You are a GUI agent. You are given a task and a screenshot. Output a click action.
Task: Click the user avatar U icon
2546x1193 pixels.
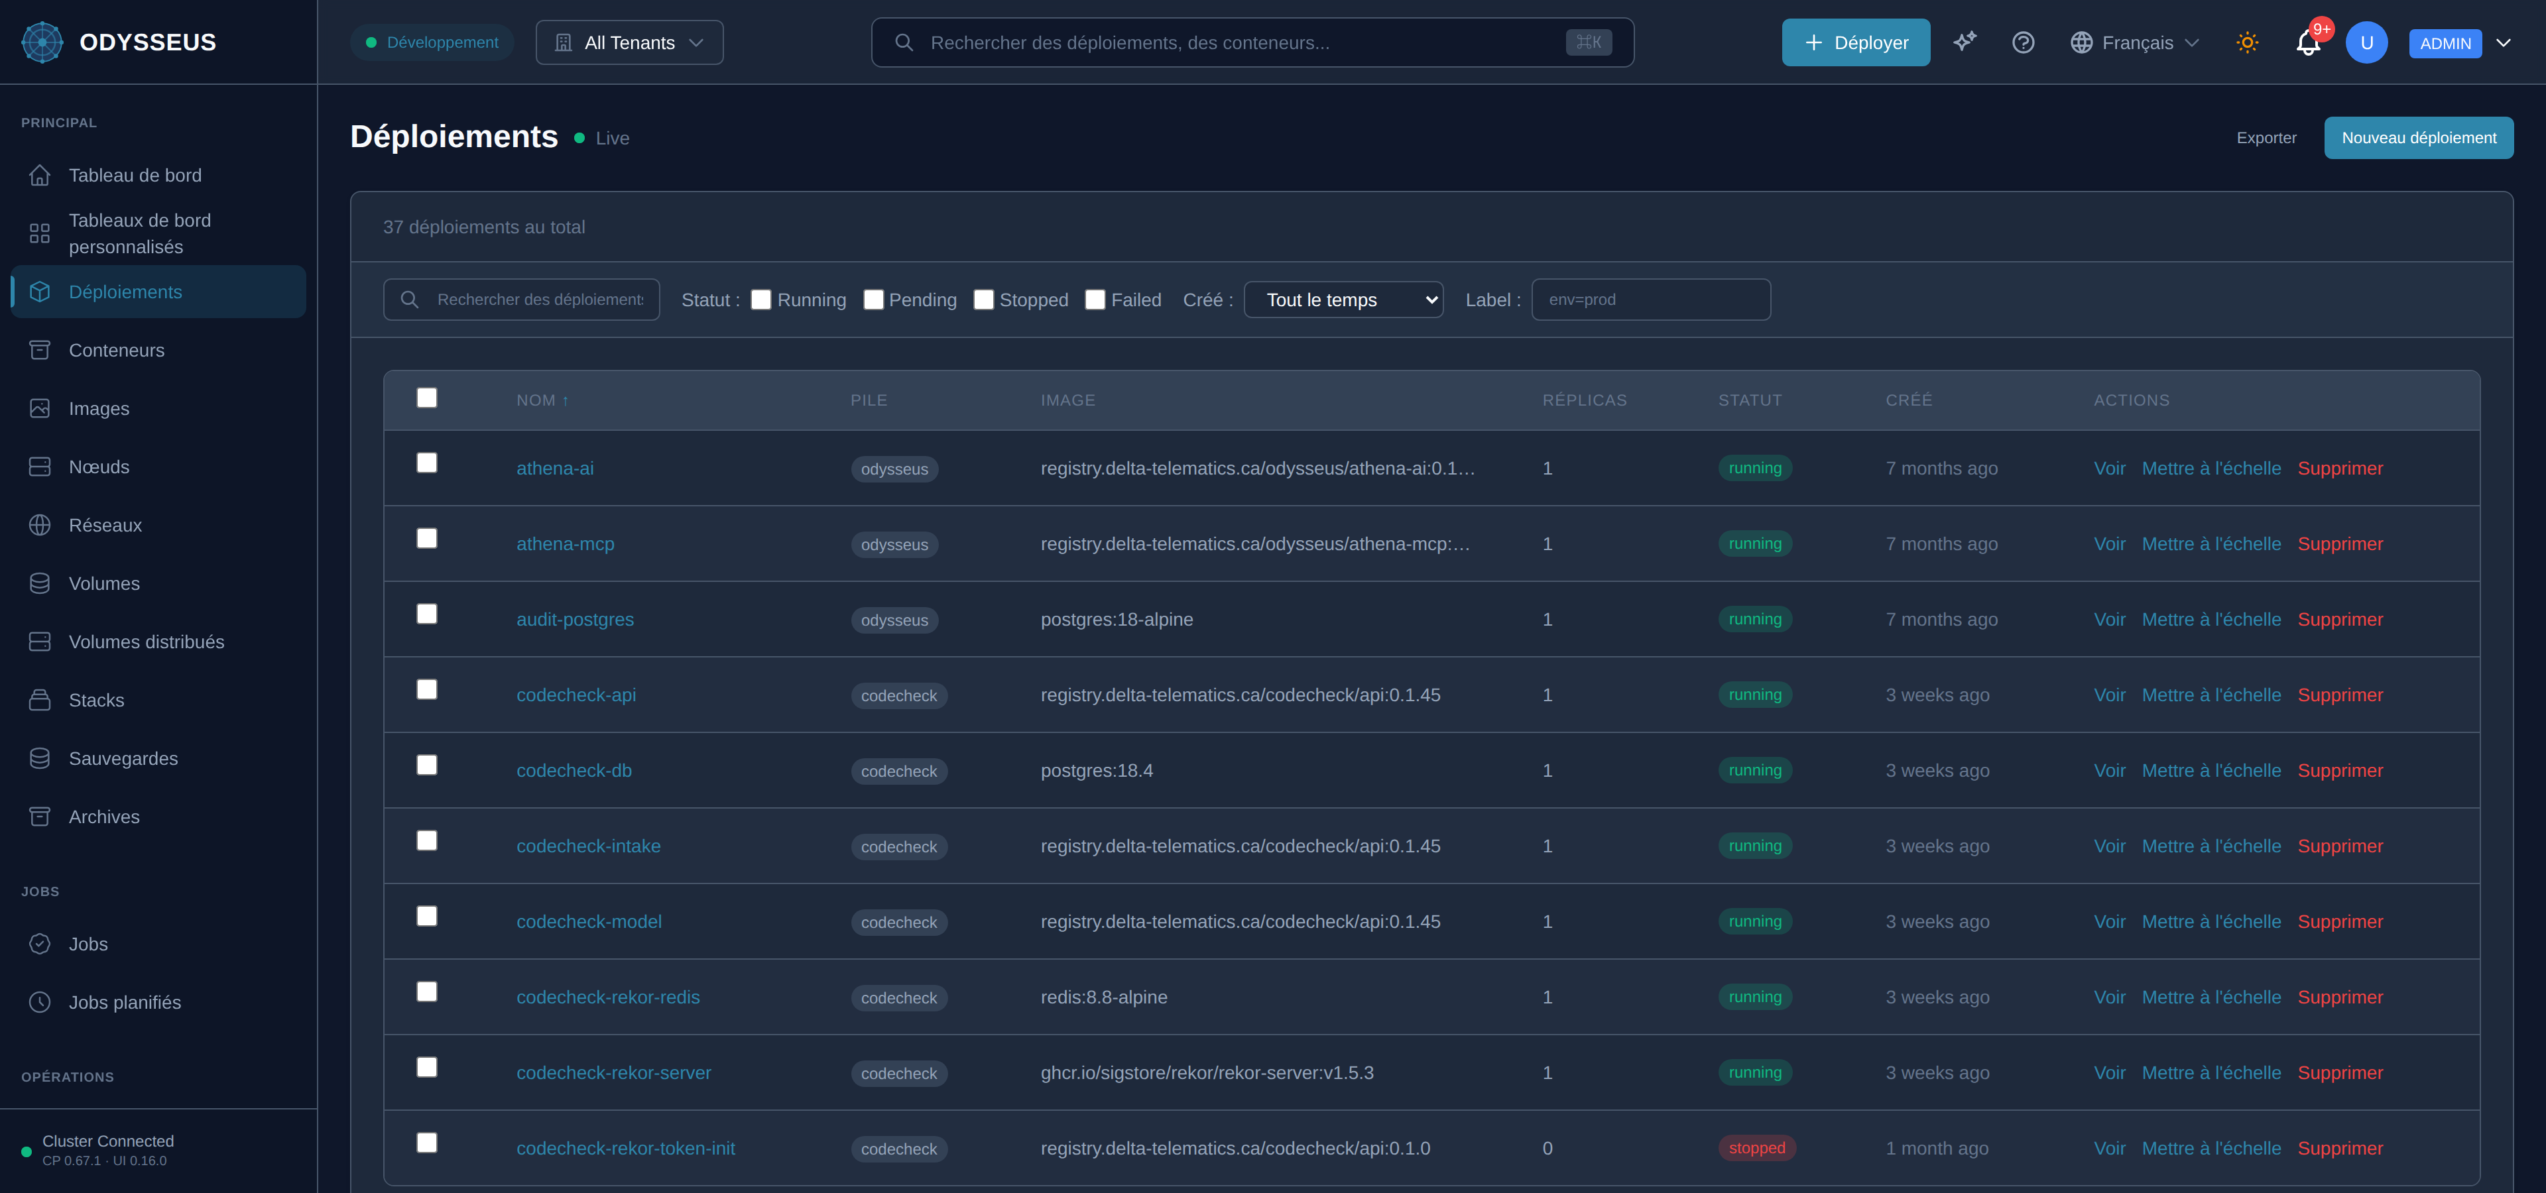2366,42
